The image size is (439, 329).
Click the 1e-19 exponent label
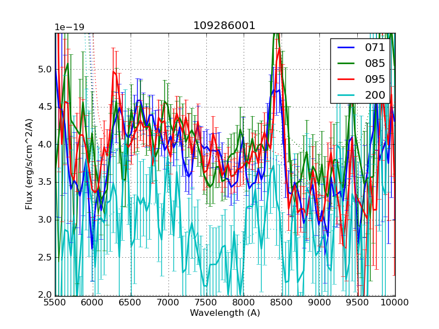(x=69, y=27)
